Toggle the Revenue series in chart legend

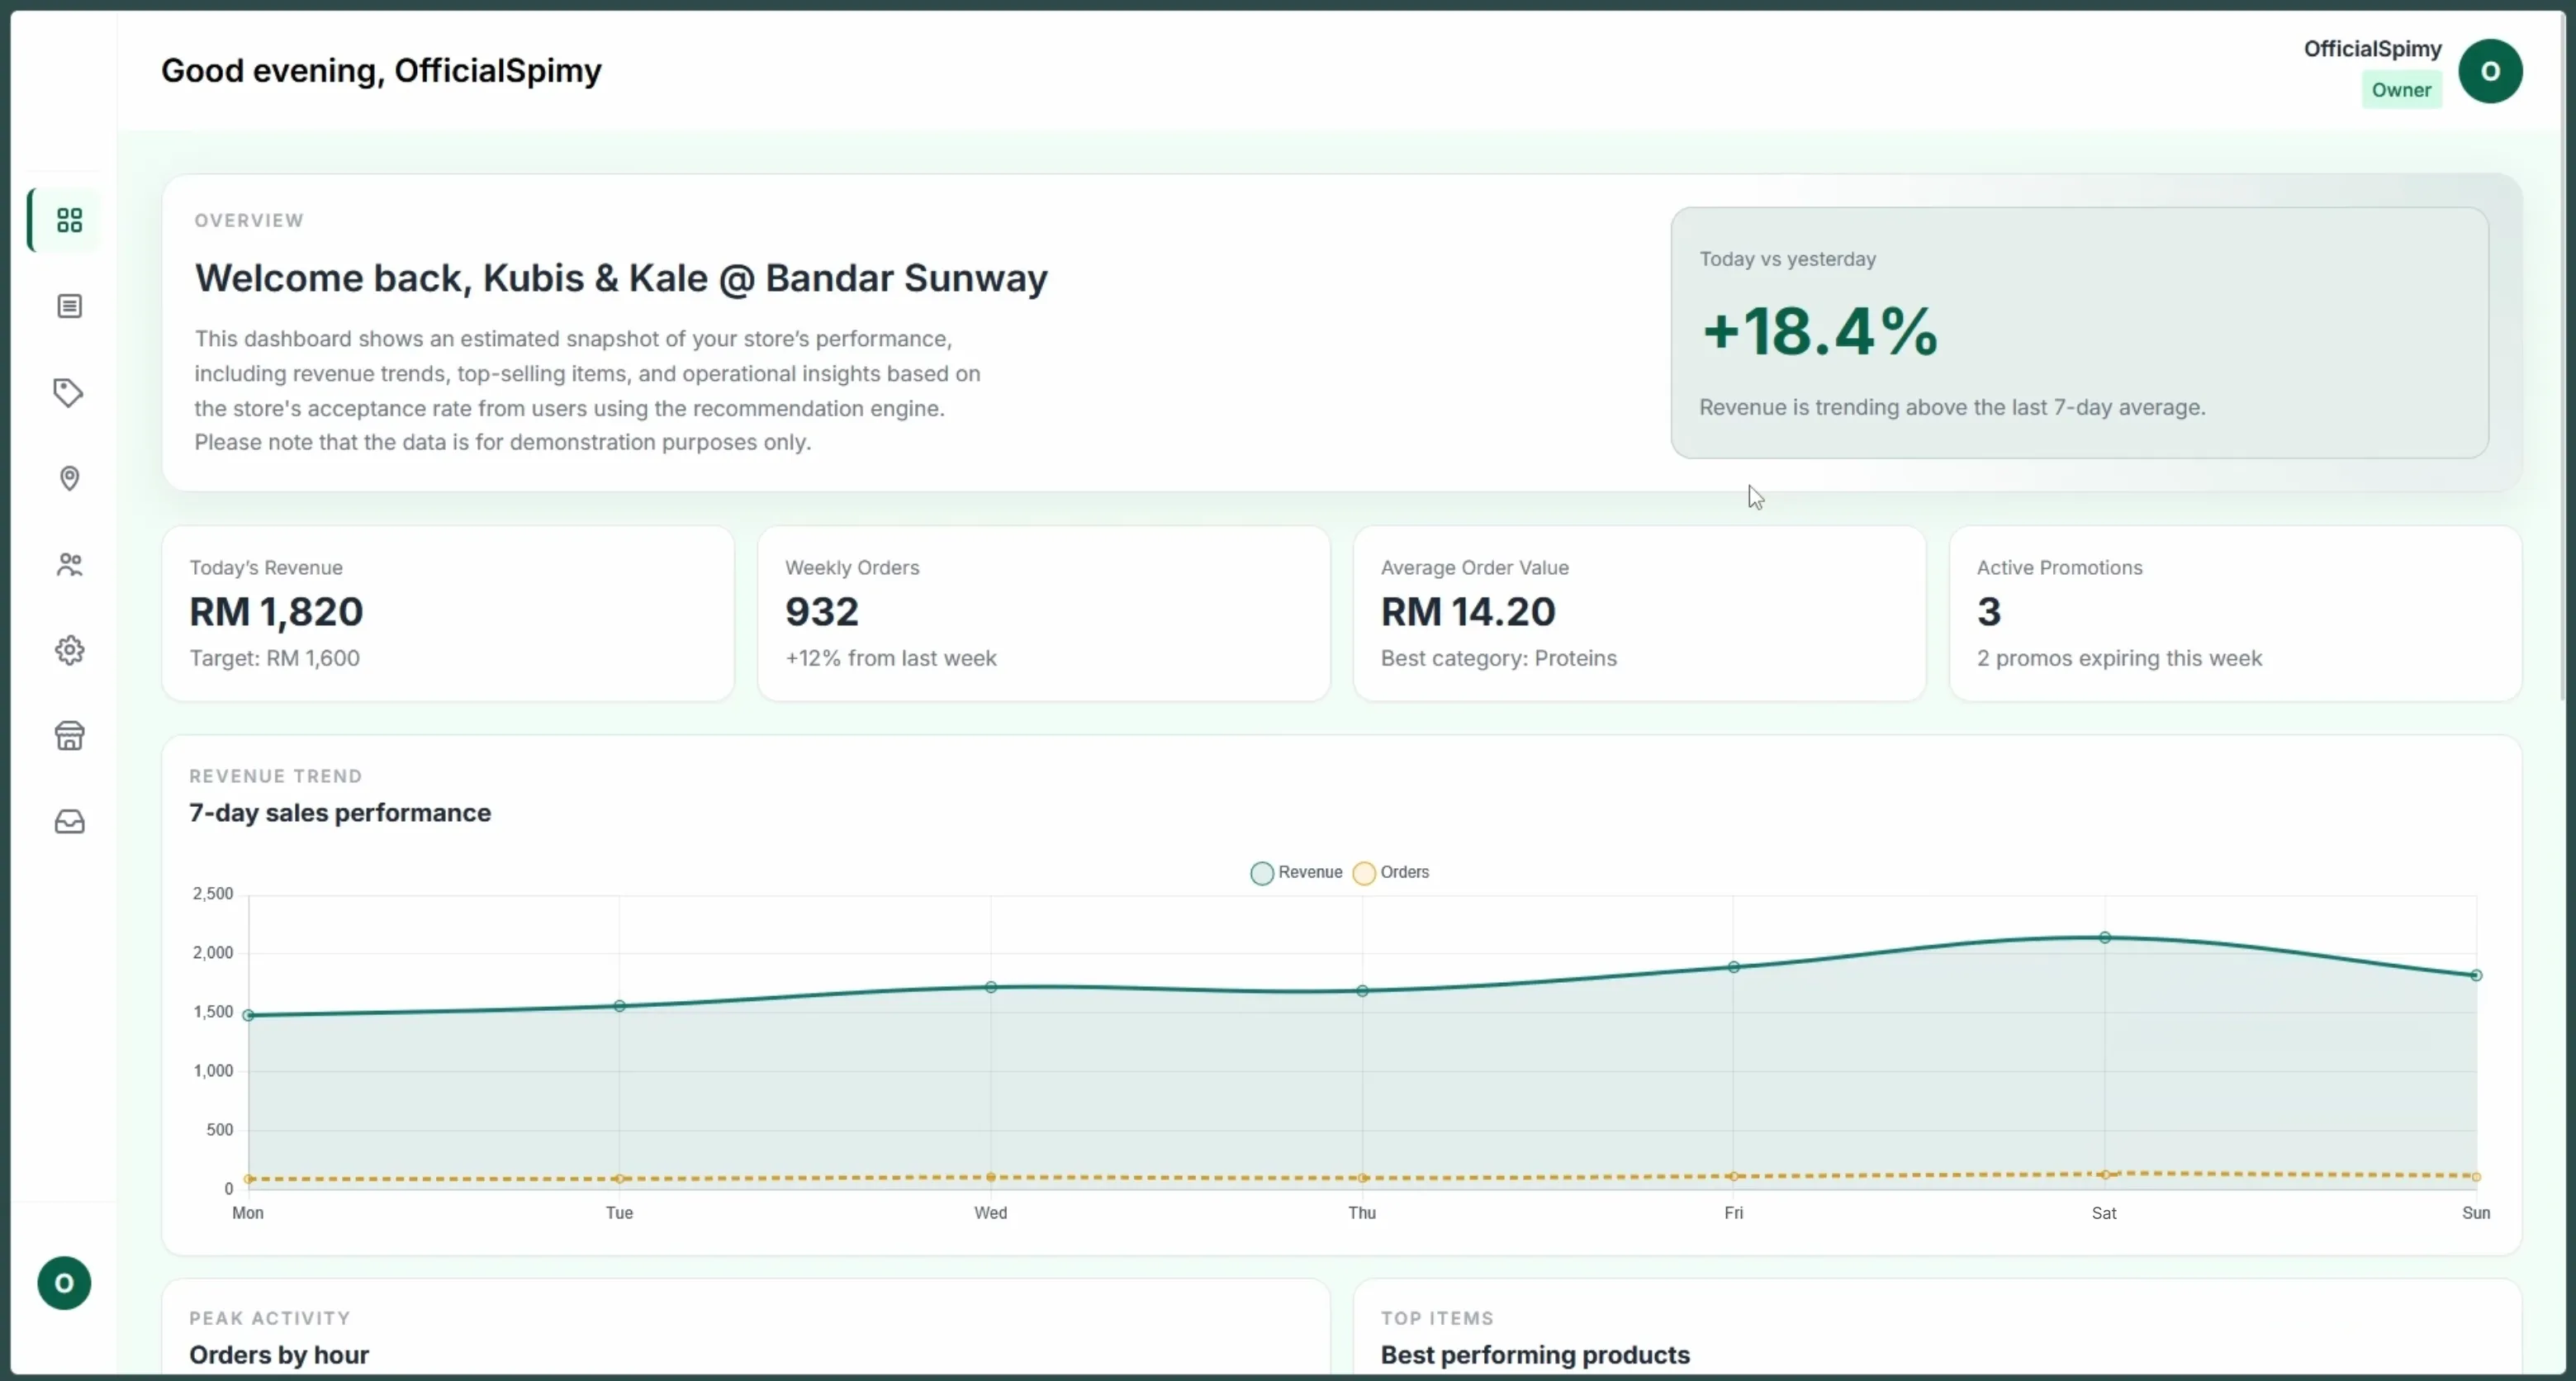click(1296, 872)
